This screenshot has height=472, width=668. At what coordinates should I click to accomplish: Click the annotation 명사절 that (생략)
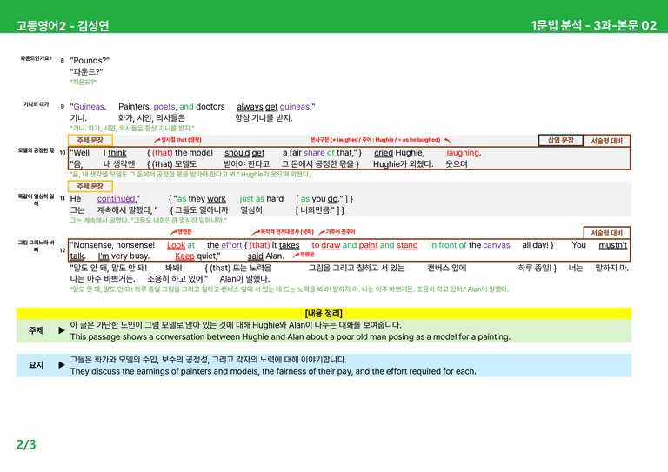pos(181,140)
